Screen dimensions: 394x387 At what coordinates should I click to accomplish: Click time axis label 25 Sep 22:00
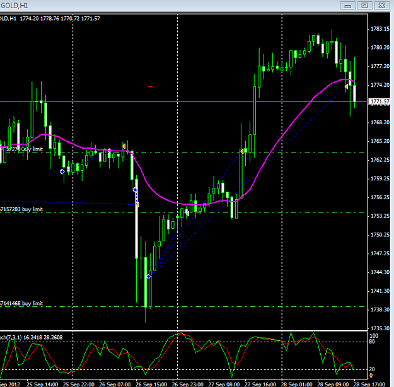[x=79, y=384]
